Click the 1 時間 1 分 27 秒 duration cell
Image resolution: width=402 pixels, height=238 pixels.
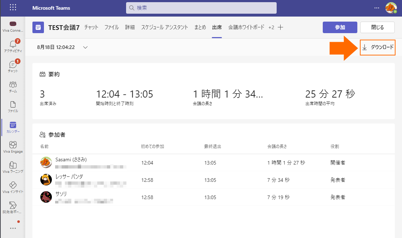[286, 163]
